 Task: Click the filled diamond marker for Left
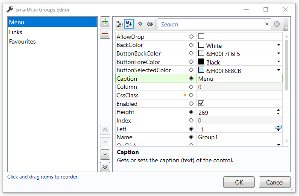click(191, 129)
